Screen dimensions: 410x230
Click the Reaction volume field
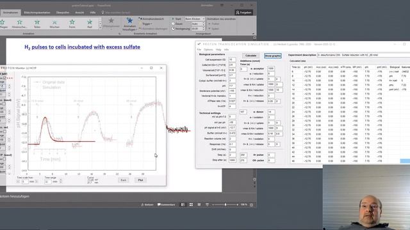232,139
